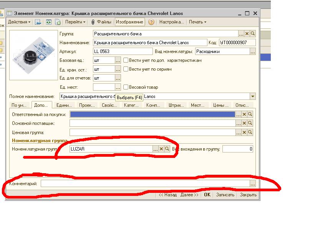Open the Группа field magnifier icon

(x=253, y=34)
